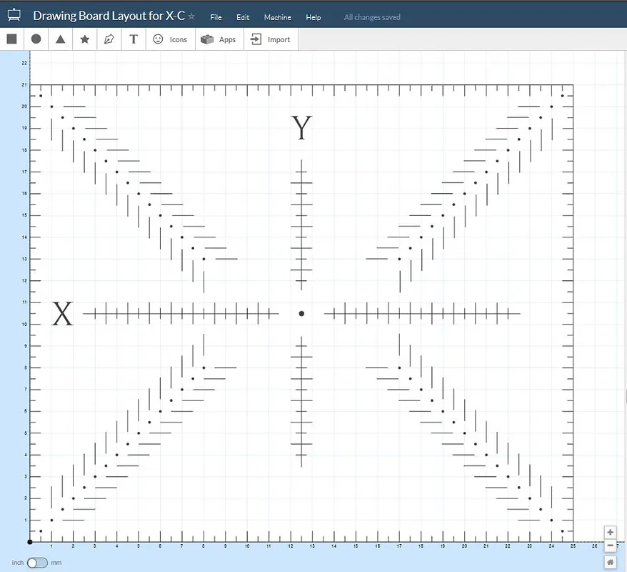Select the circle shape tool
The height and width of the screenshot is (572, 627).
pos(36,39)
